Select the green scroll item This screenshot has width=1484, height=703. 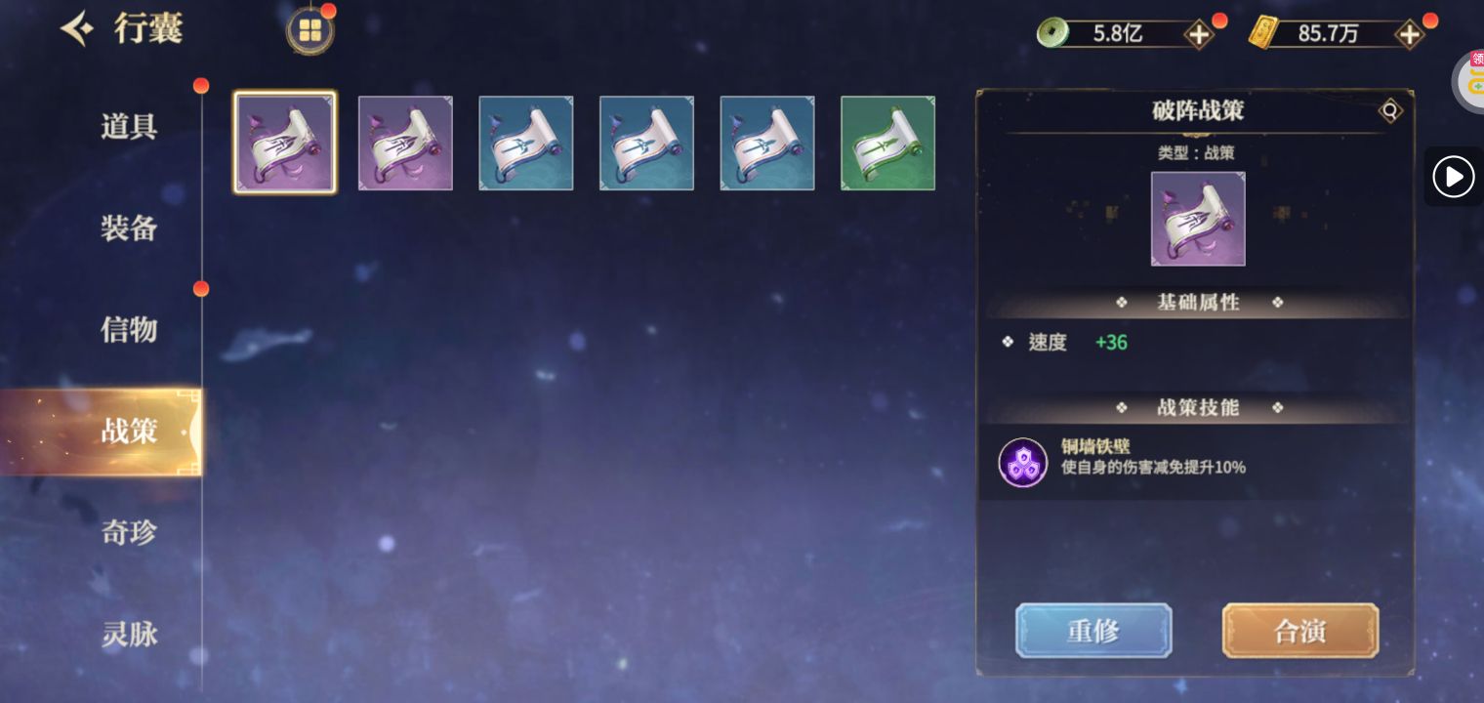pyautogui.click(x=887, y=143)
